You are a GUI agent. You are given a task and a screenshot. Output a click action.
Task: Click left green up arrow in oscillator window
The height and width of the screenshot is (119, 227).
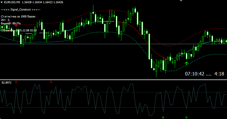coord(163,117)
